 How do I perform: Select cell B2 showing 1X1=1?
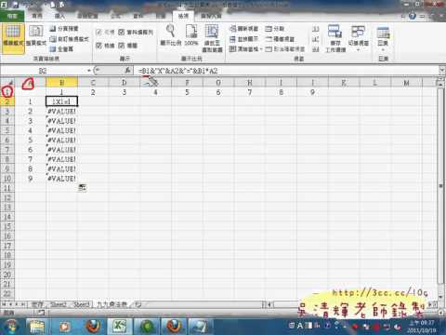click(61, 101)
